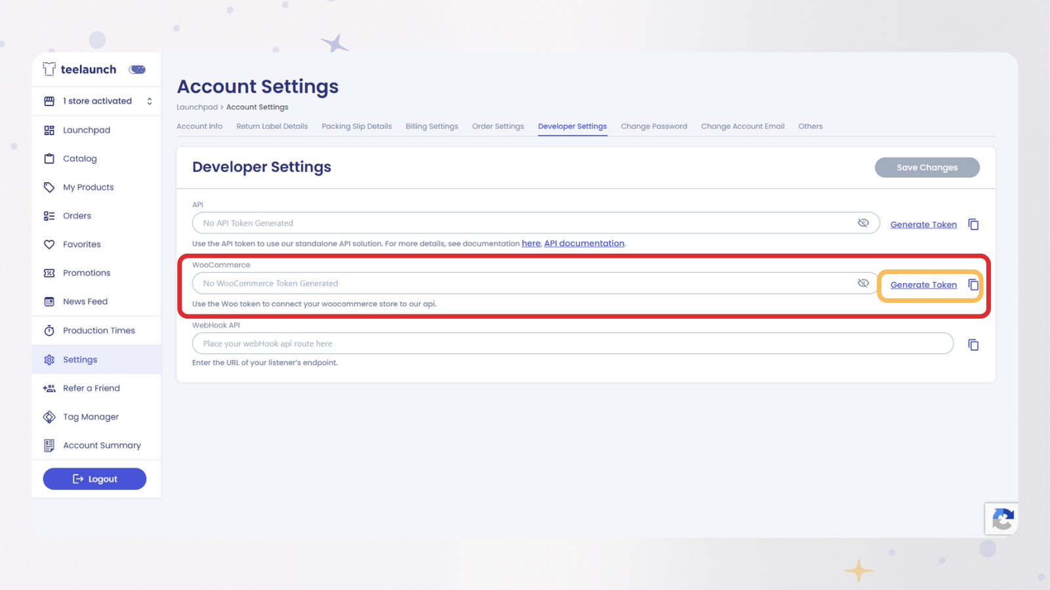Switch to Change Password tab
Viewport: 1050px width, 590px height.
[x=654, y=127]
